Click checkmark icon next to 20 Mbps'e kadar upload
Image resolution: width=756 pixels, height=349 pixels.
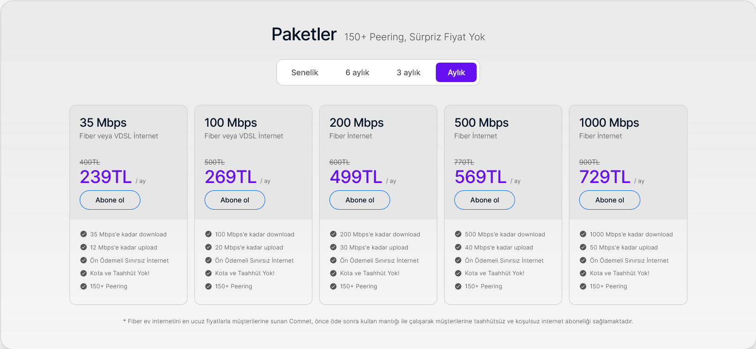[208, 247]
